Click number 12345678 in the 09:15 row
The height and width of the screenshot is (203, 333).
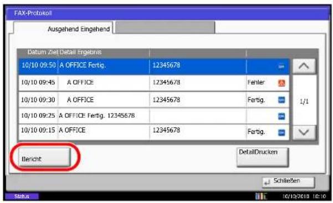166,130
